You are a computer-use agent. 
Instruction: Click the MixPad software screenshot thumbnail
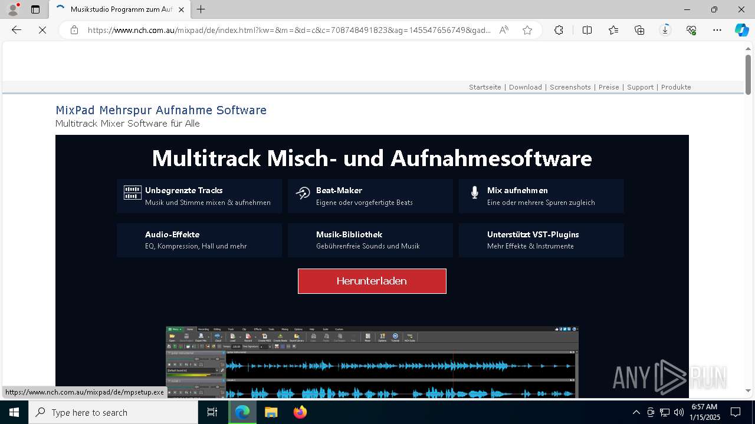(x=372, y=362)
